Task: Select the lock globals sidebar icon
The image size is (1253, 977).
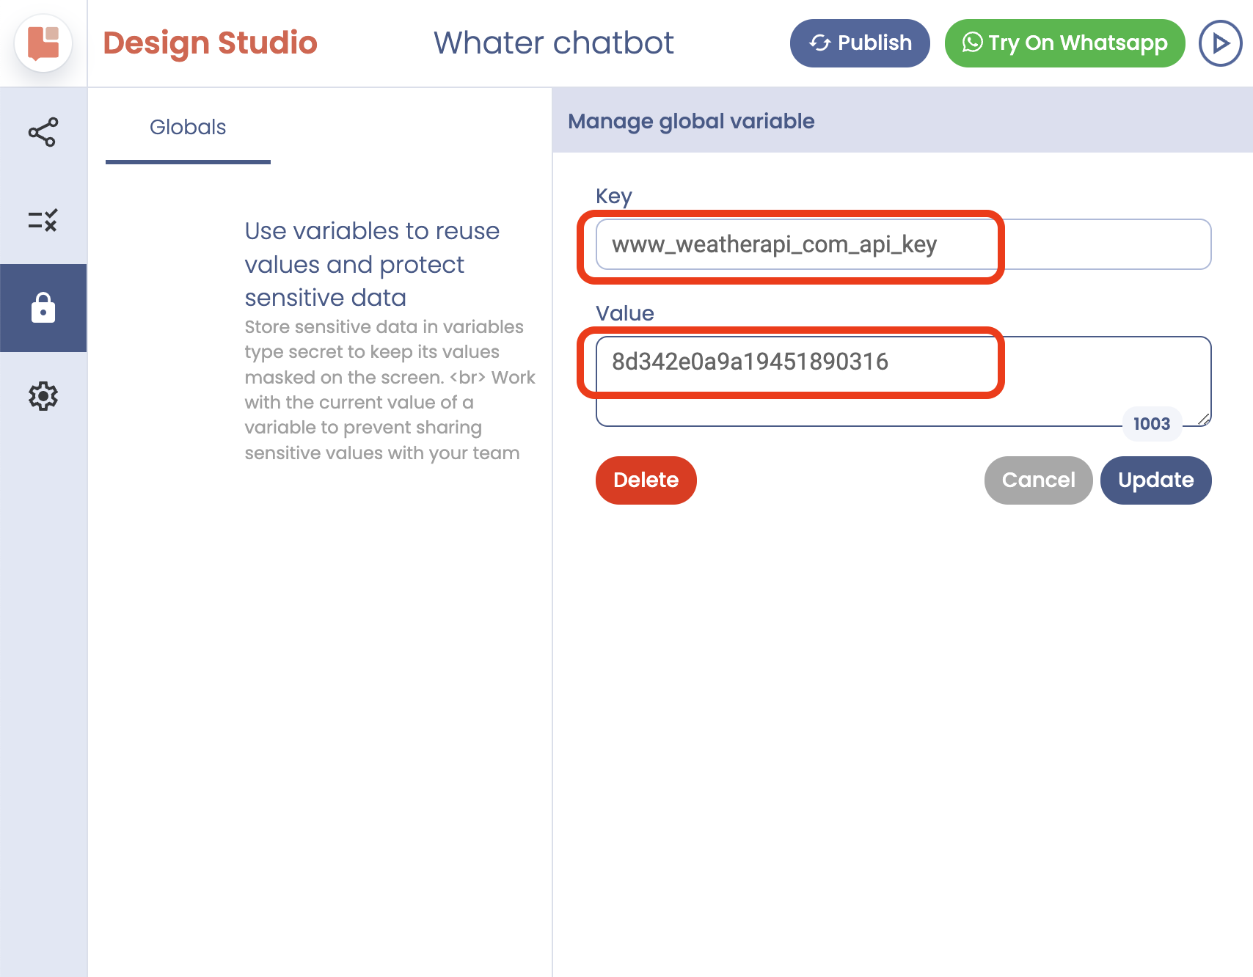Action: coord(43,308)
